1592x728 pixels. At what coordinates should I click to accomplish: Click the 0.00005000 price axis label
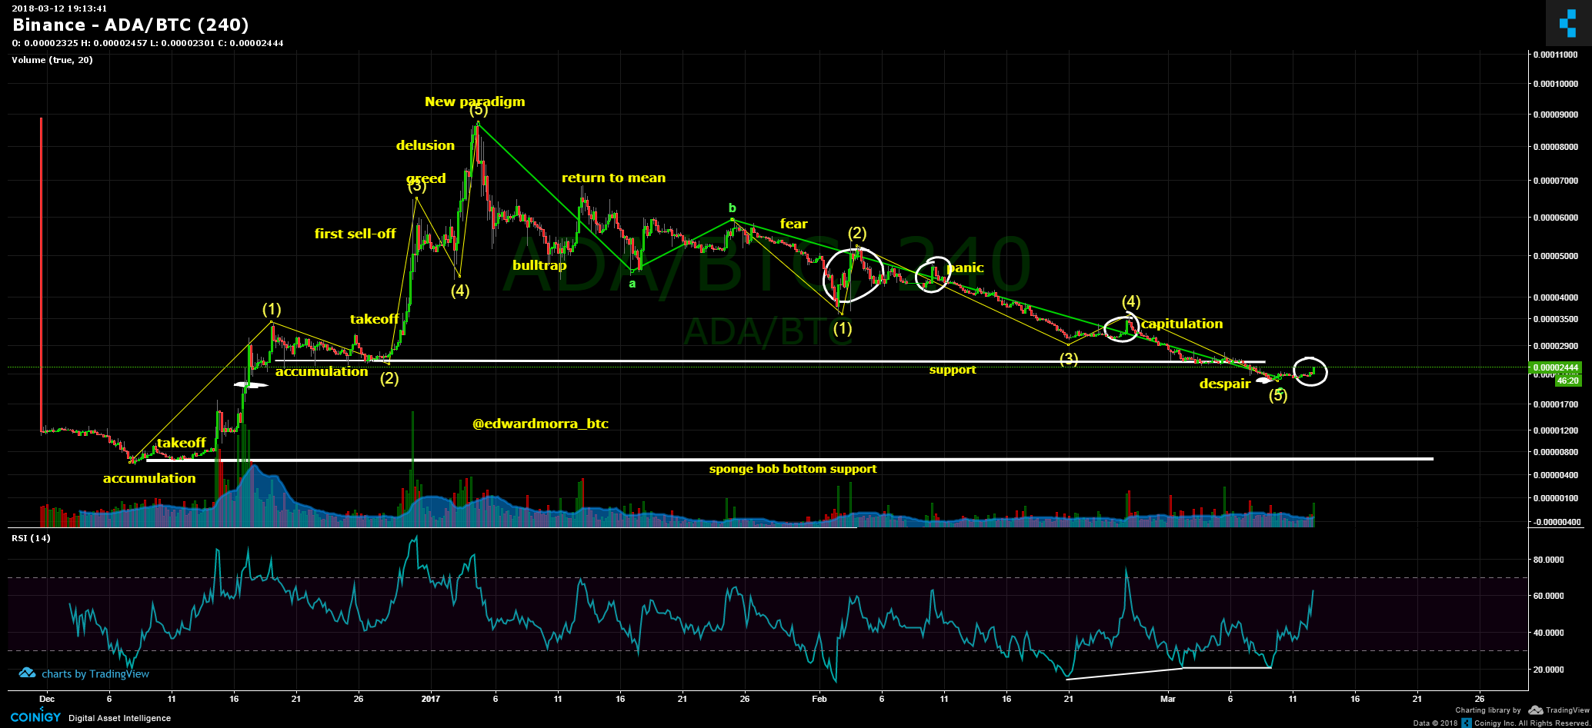(1557, 255)
